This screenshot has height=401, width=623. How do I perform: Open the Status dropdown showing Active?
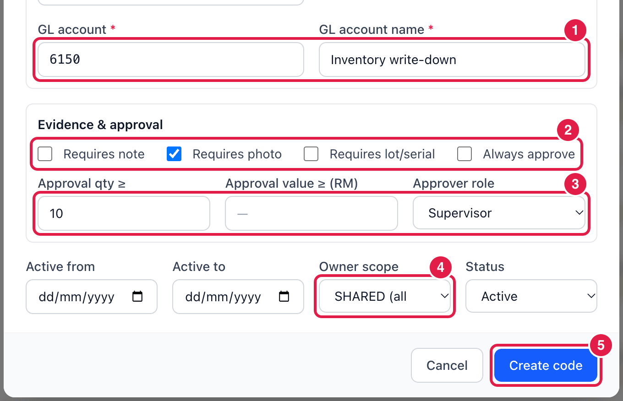(531, 297)
